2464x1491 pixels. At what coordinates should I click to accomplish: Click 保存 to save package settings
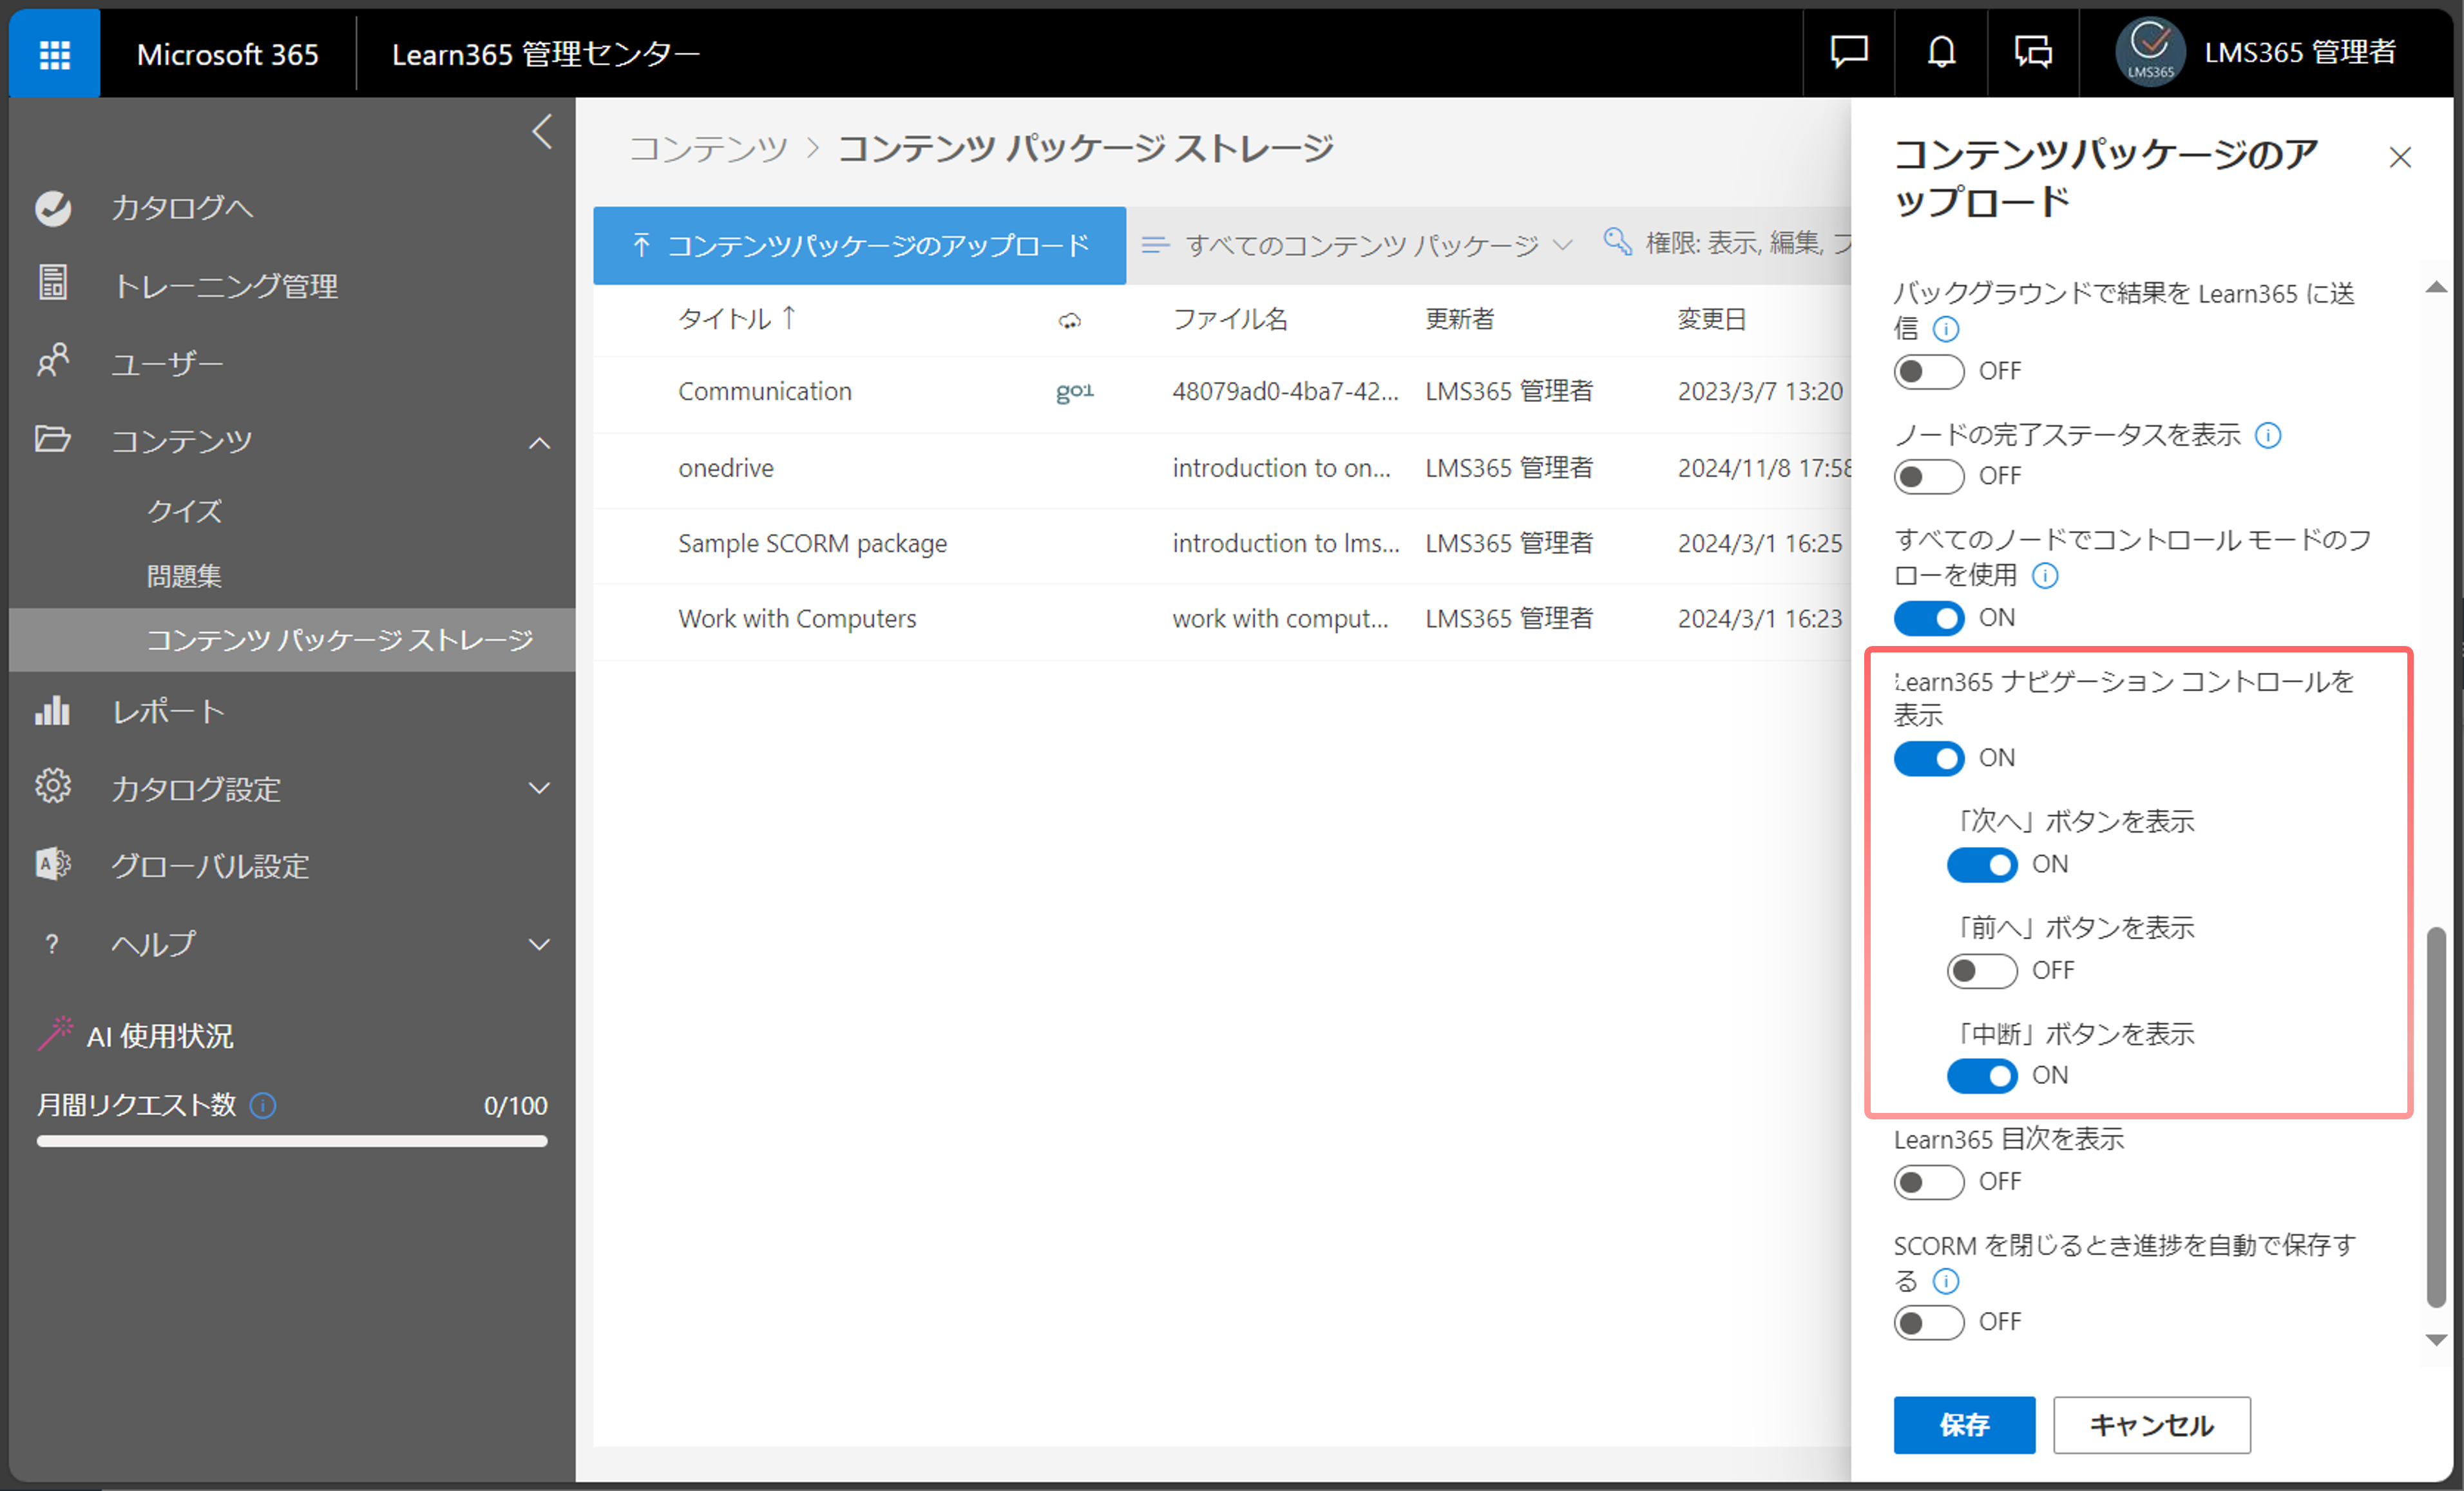point(1964,1425)
